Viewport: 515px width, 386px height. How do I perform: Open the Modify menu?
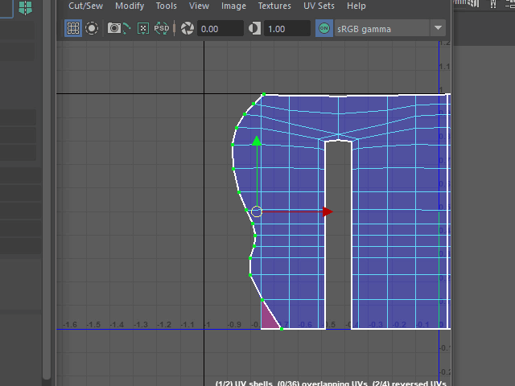pos(130,6)
